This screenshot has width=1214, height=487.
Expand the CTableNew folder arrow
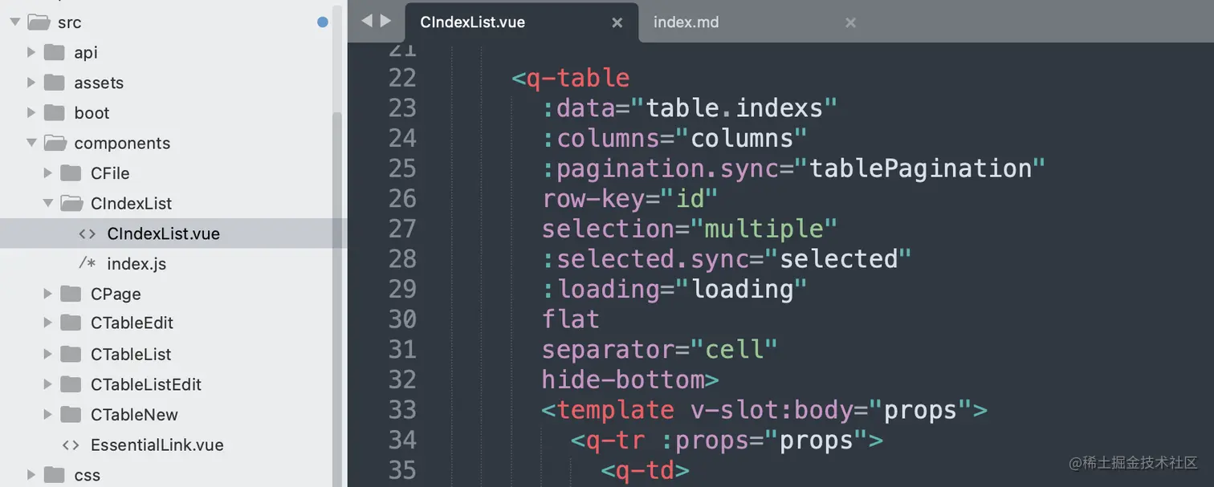click(48, 415)
